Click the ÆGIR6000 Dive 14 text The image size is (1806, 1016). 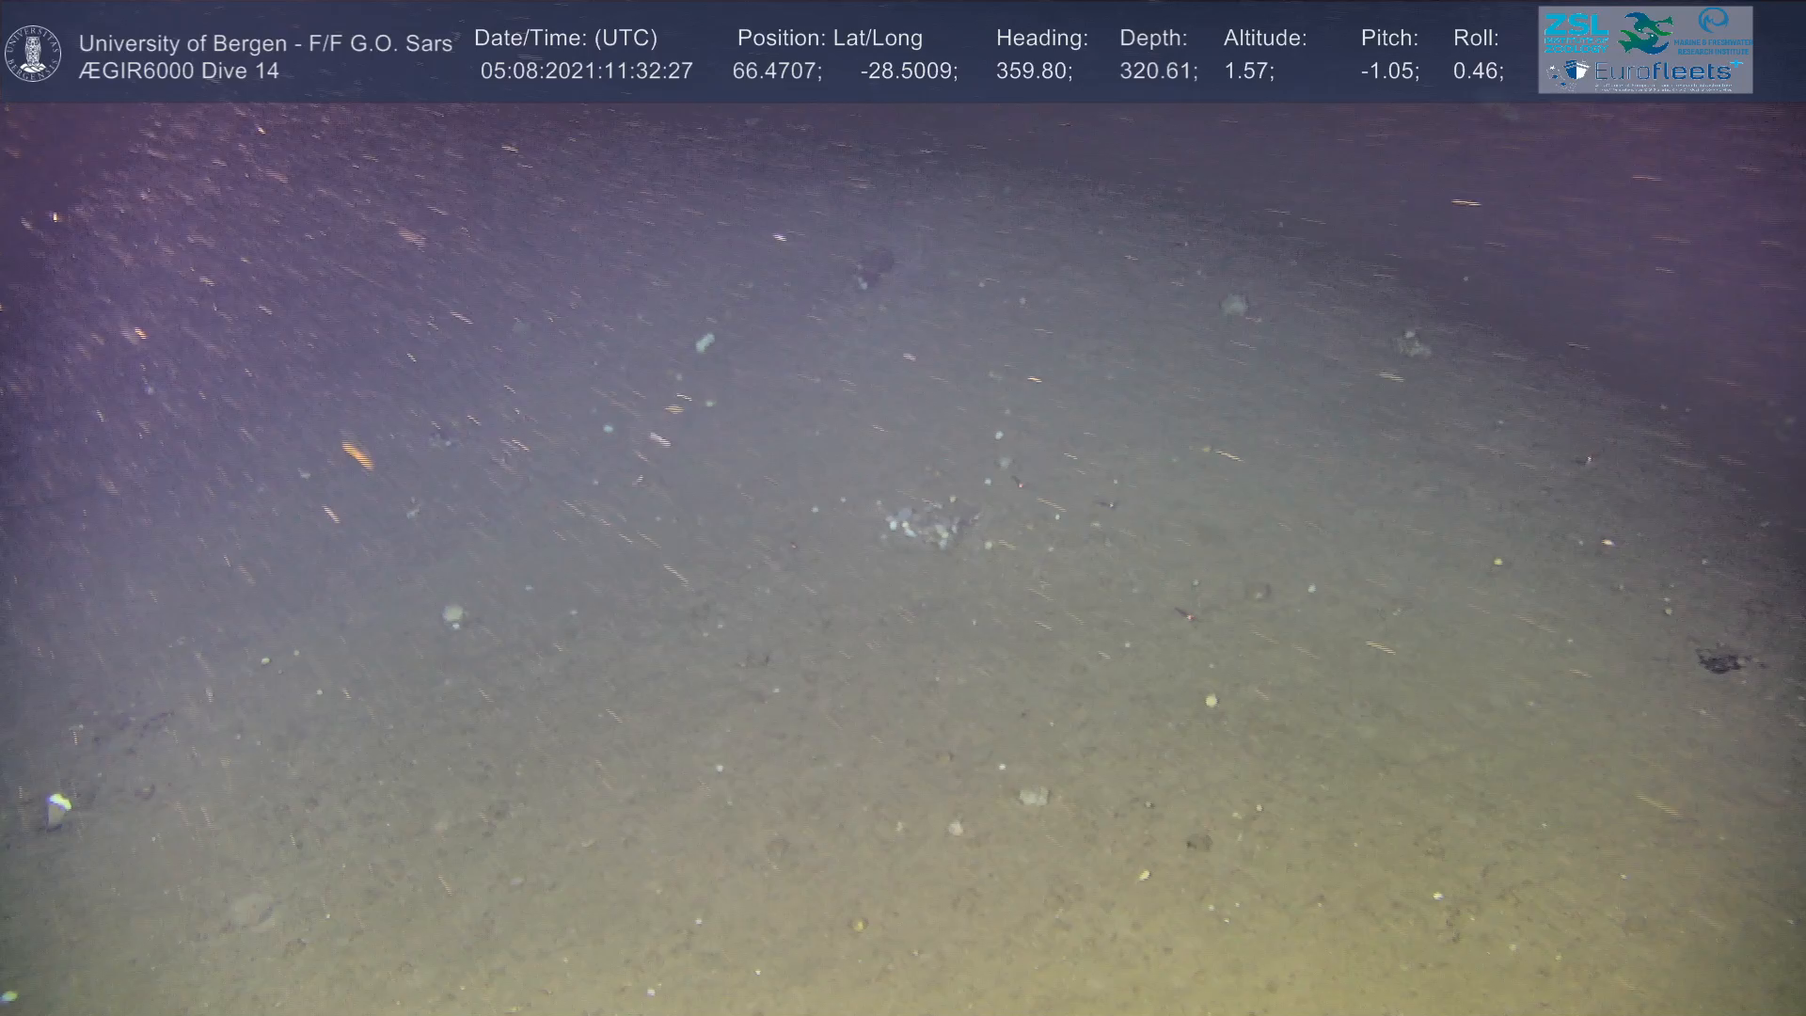179,71
